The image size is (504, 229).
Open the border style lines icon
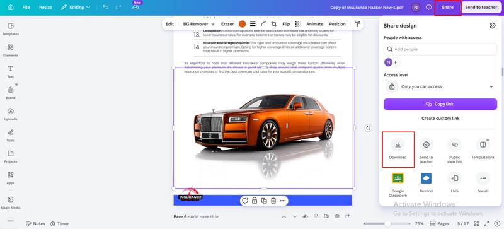click(253, 24)
